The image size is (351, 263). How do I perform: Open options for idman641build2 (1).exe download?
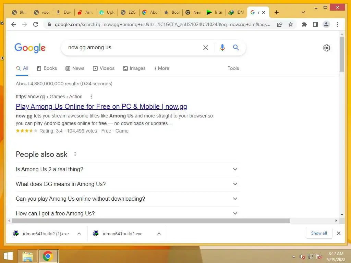(79, 234)
